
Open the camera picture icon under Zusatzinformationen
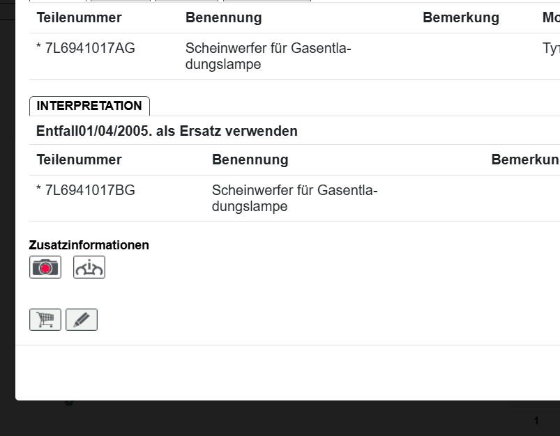(45, 267)
